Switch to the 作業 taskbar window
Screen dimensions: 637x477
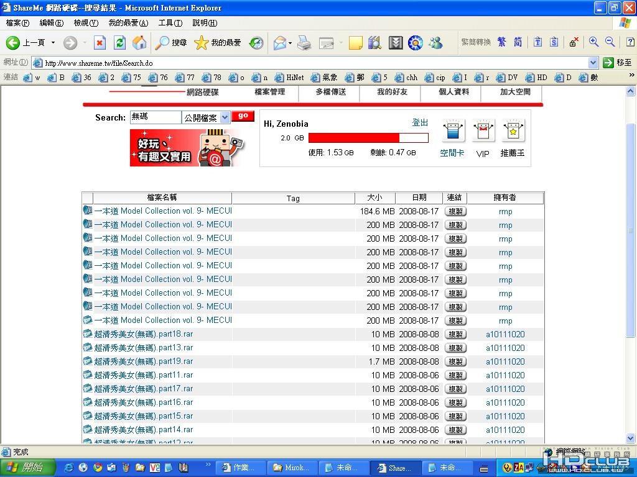tap(239, 468)
